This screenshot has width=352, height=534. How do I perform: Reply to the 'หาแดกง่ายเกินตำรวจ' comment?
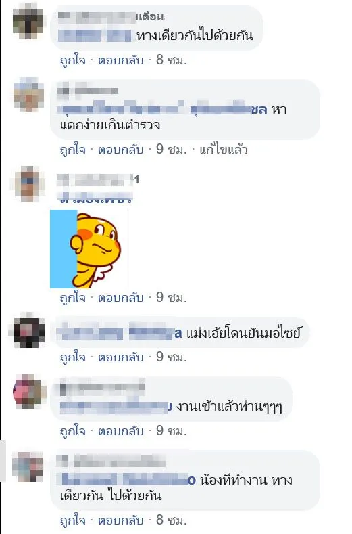point(121,150)
